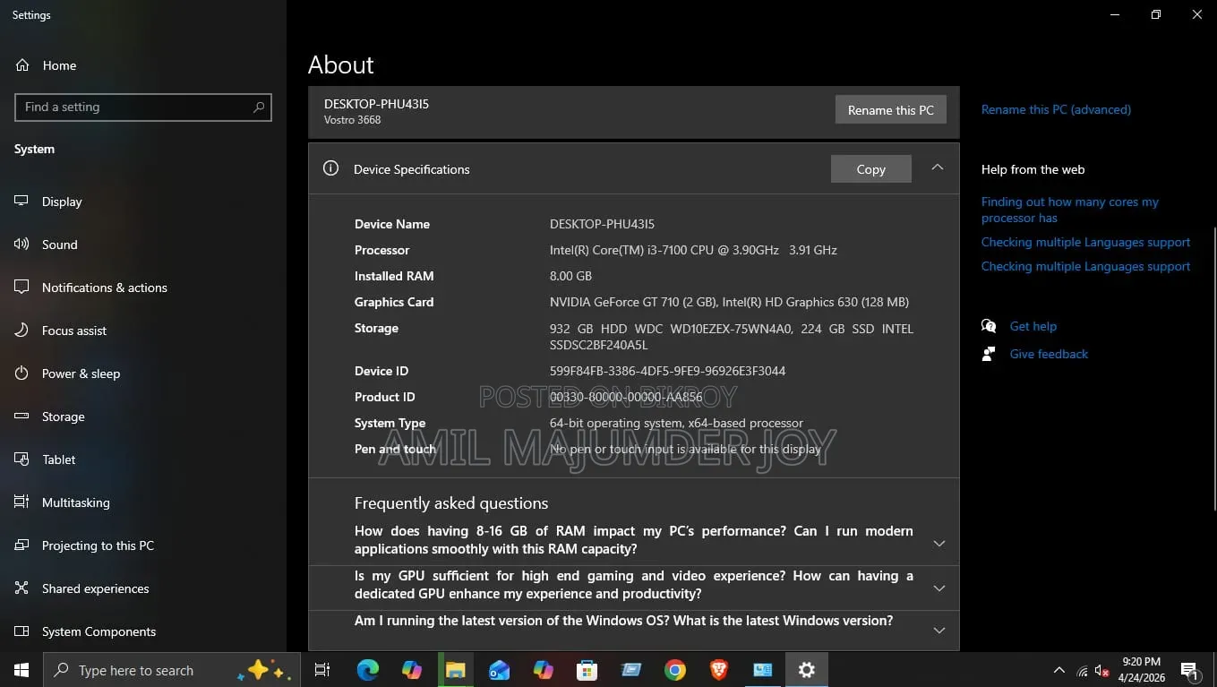Click the 64-bit operating system text
Screen dimensions: 1217x687
(x=676, y=423)
